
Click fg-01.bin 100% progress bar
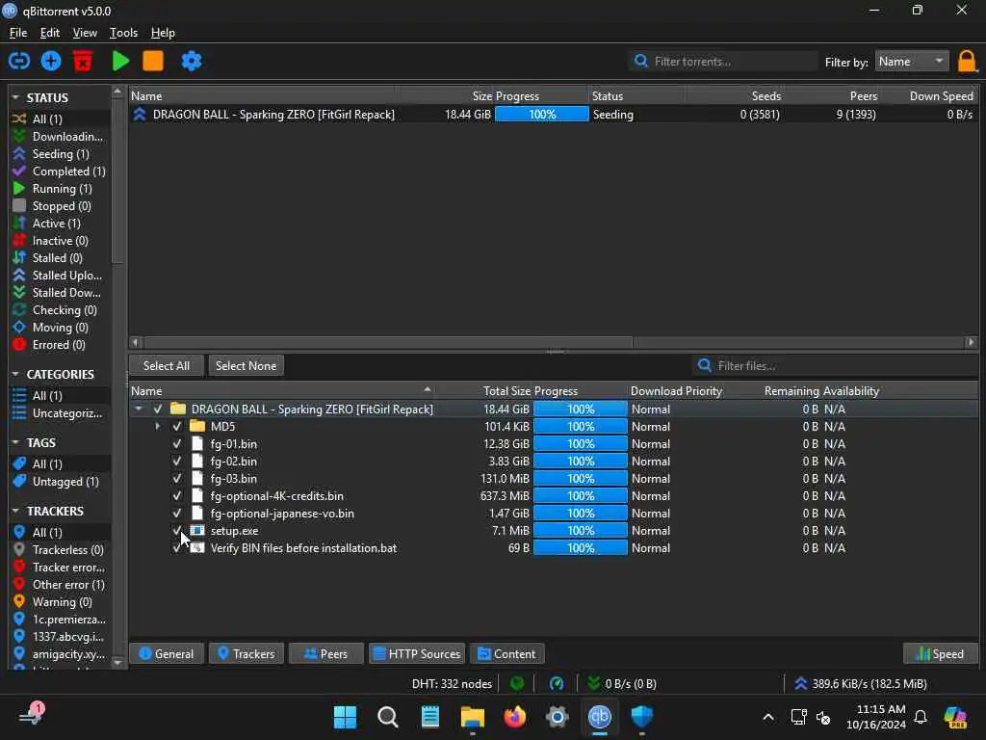[580, 443]
